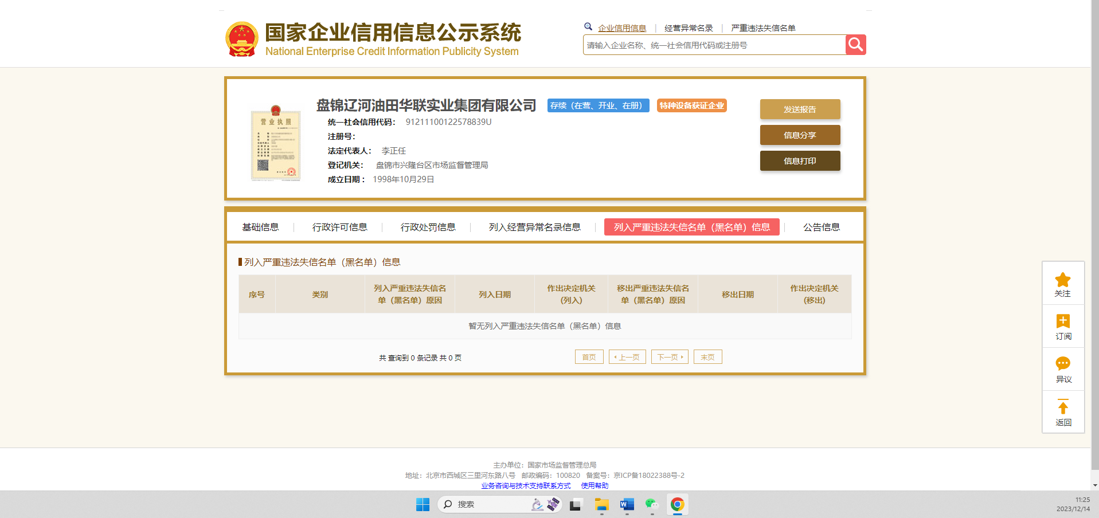Click the 关注 star icon
1099x518 pixels.
[1063, 280]
